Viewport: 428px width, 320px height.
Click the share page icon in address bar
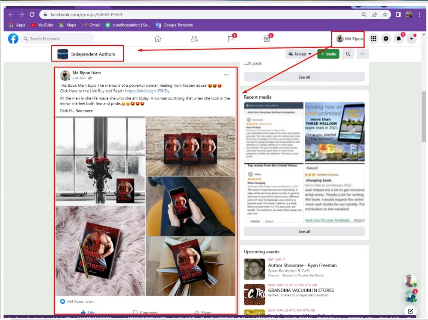click(x=374, y=15)
